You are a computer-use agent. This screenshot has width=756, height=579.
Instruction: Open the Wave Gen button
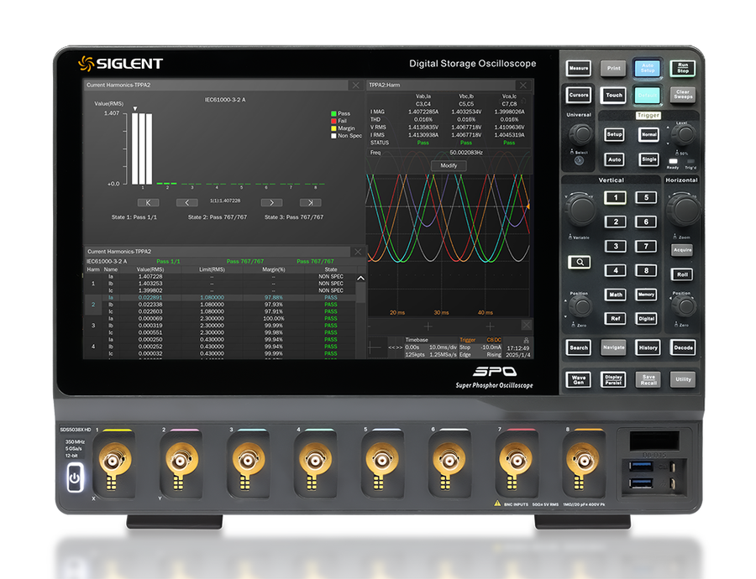click(579, 379)
